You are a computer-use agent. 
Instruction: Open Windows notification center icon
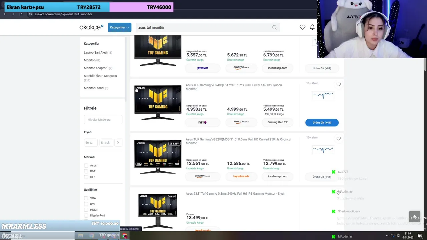click(x=420, y=236)
